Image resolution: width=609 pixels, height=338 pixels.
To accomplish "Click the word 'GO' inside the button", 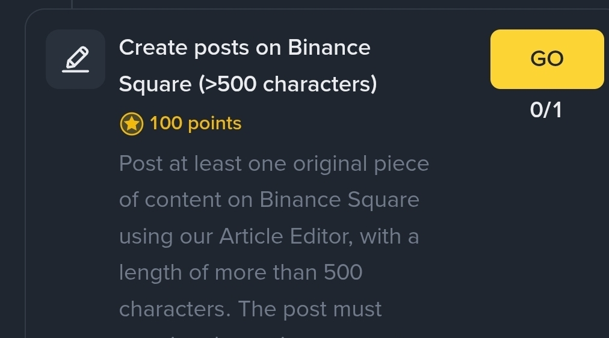I will coord(547,59).
